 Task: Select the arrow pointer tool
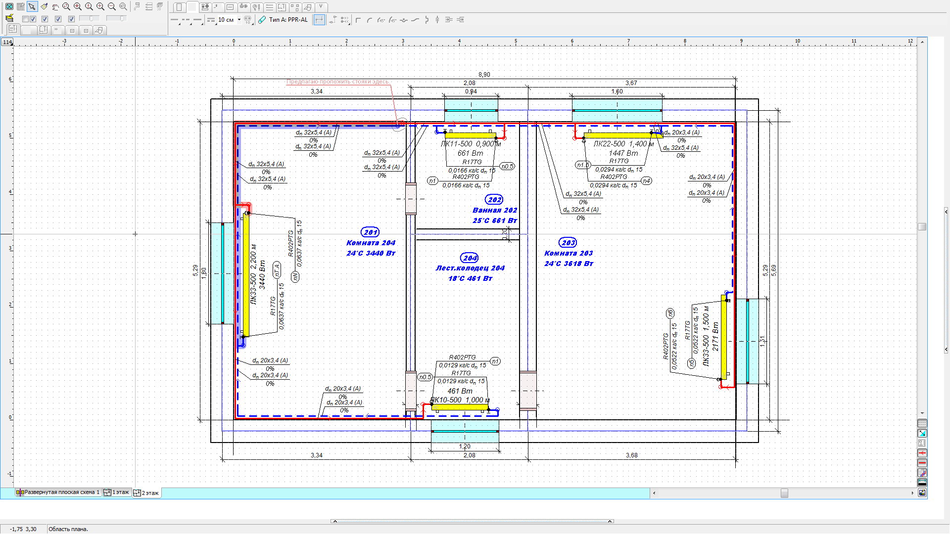pyautogui.click(x=32, y=7)
